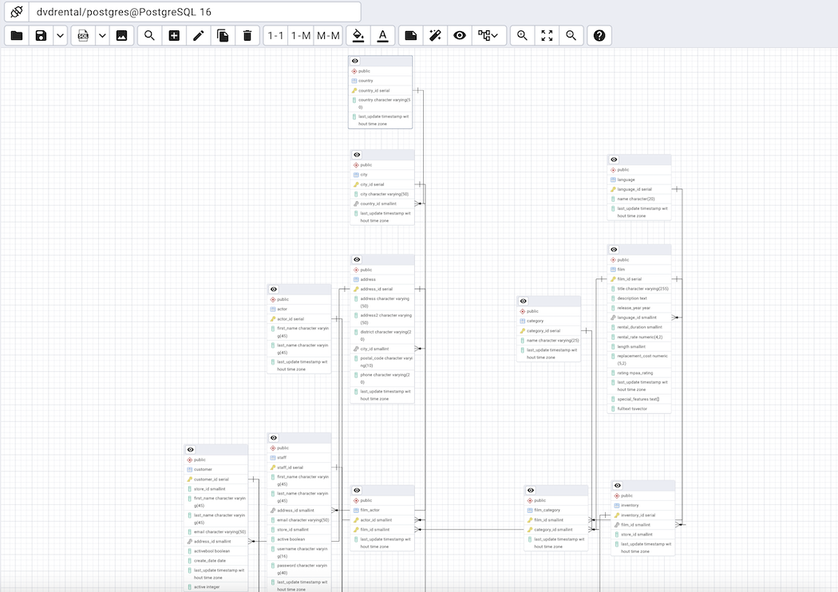Open an existing ERD project file
Image resolution: width=838 pixels, height=592 pixels.
16,35
